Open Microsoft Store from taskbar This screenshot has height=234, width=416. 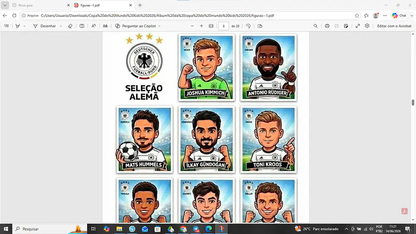pyautogui.click(x=158, y=229)
